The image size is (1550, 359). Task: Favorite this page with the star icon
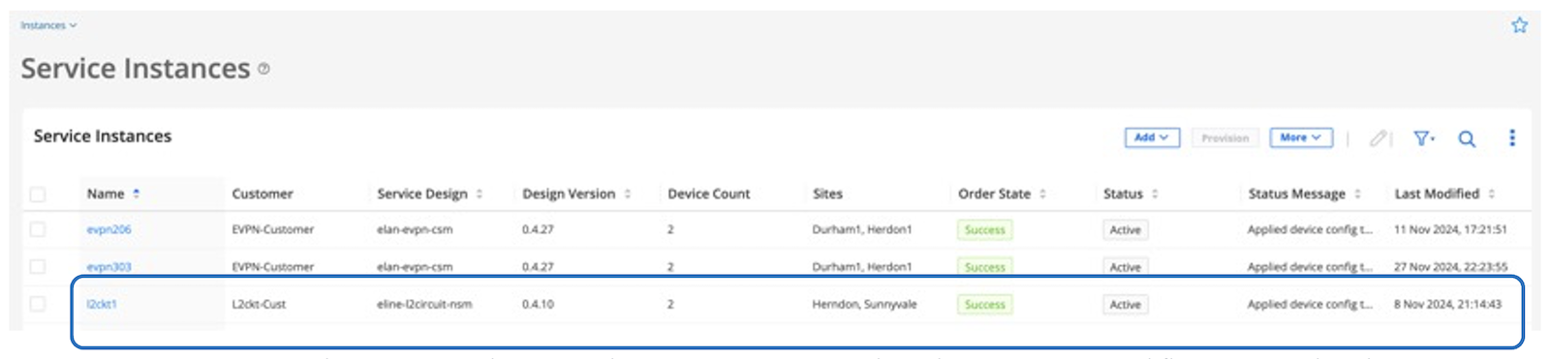(1519, 25)
